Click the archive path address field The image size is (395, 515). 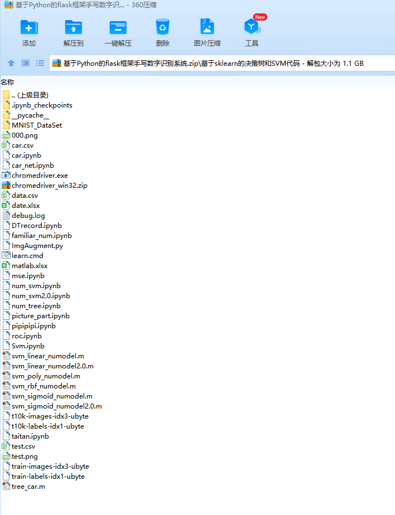(222, 63)
